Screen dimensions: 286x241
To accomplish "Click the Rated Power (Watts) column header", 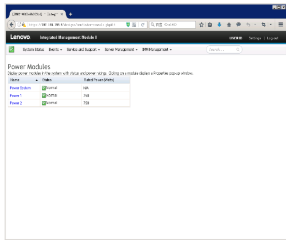I will point(99,80).
